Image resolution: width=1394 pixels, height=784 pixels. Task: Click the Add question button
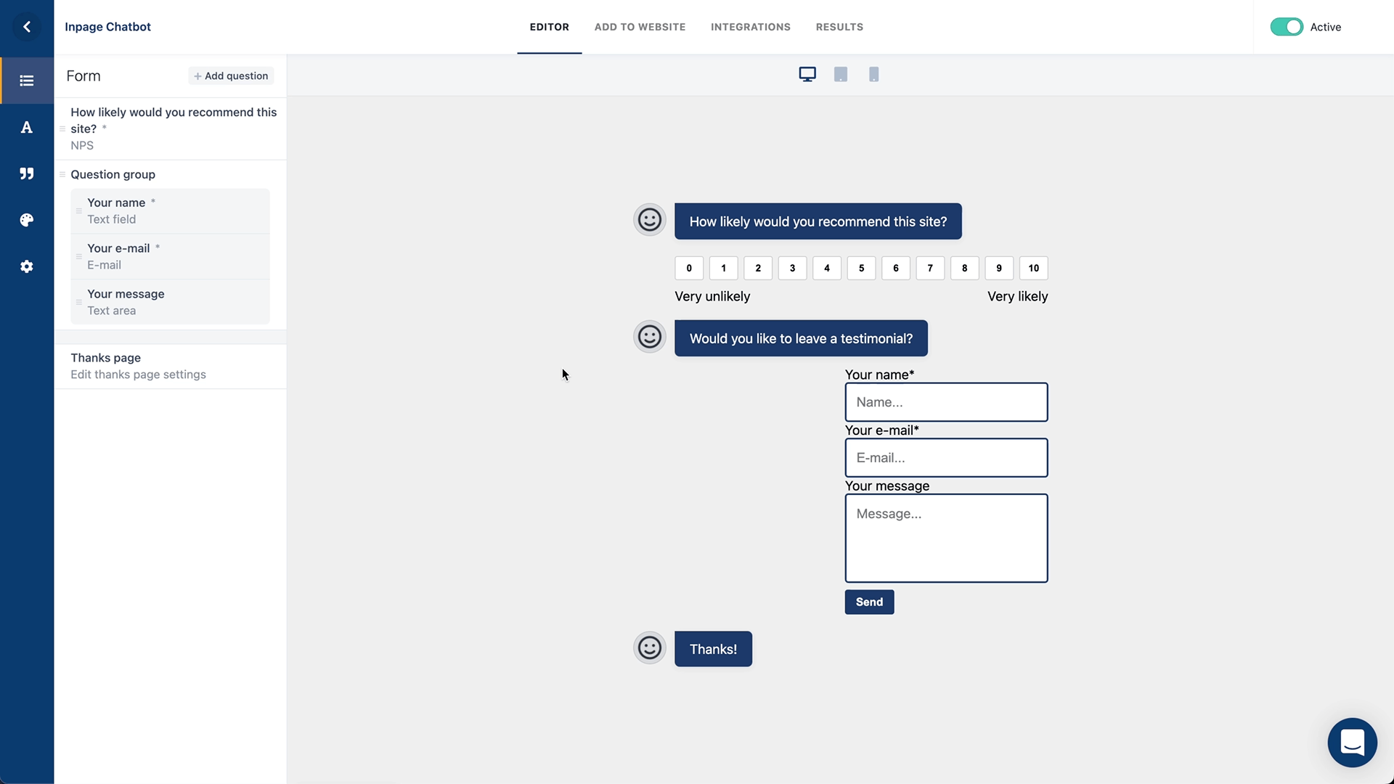pyautogui.click(x=231, y=75)
